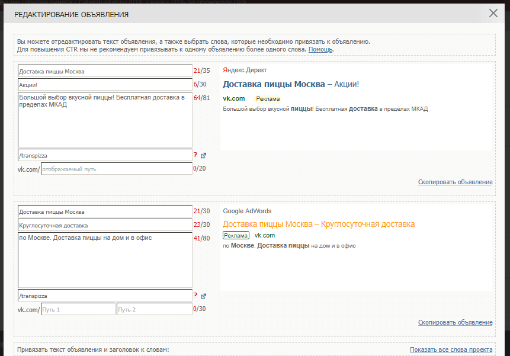Select the Круглосуточная доставка headline field
Screen dimensions: 510x356
point(104,225)
